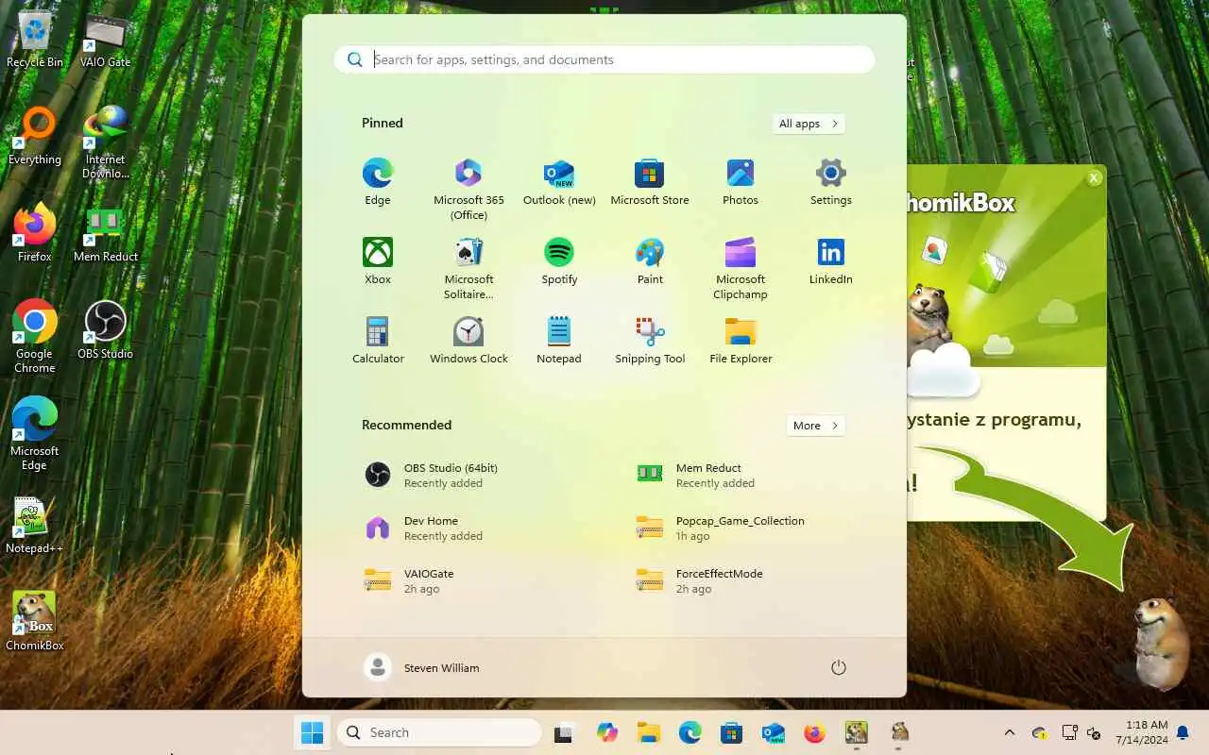Open Edge on the taskbar

(x=690, y=732)
